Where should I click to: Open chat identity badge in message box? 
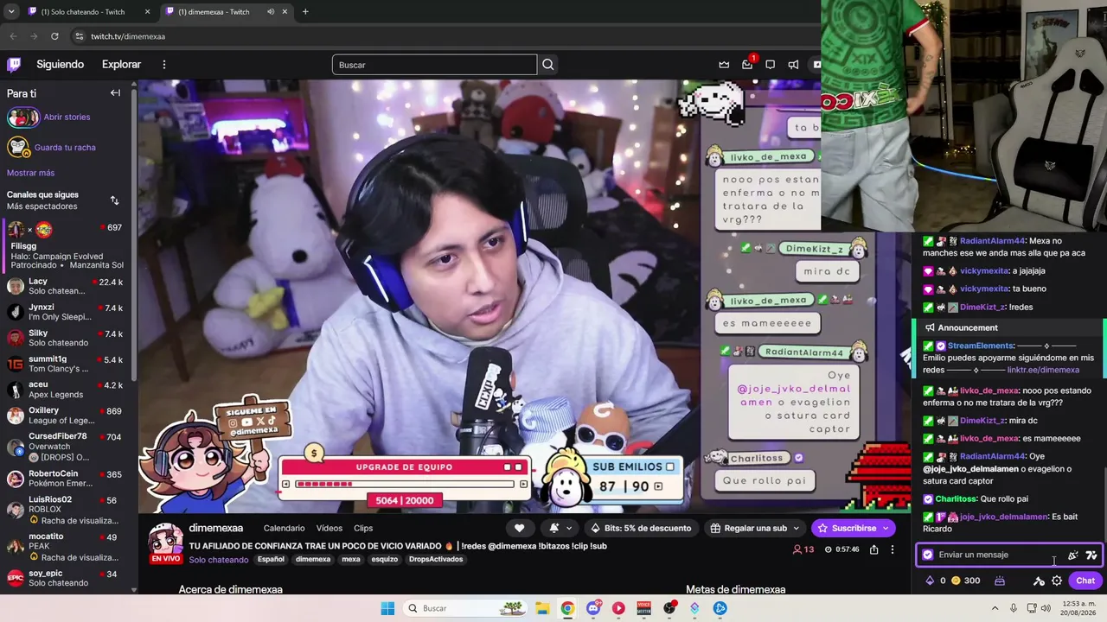[928, 555]
